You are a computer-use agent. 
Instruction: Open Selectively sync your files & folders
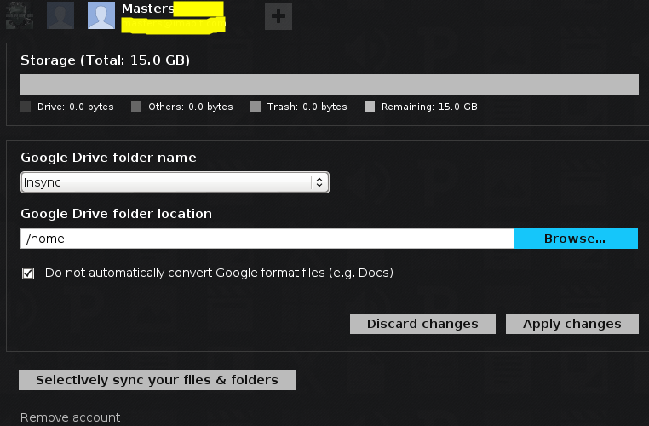(157, 380)
